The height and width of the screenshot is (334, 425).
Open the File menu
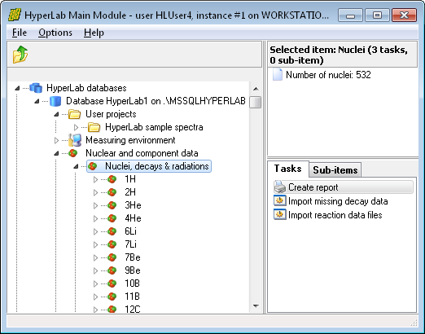[20, 33]
